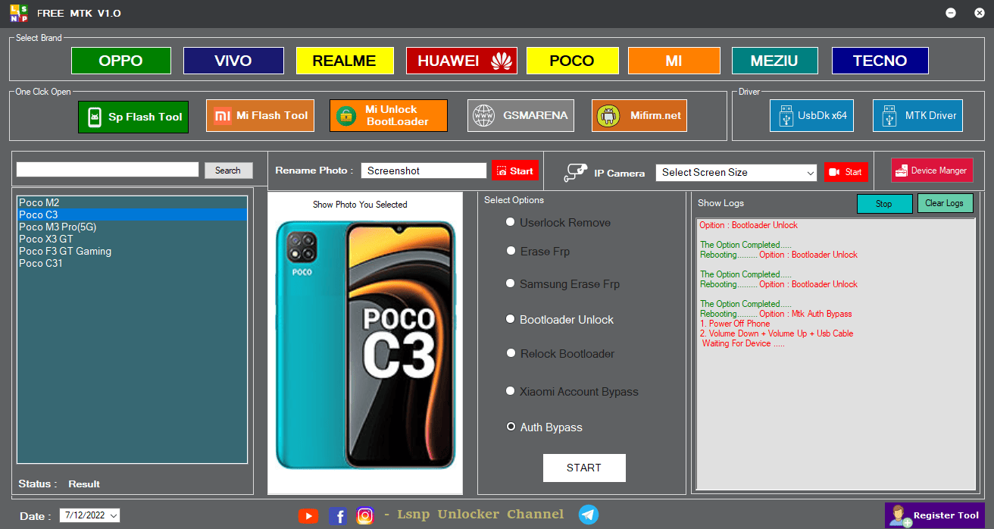Viewport: 994px width, 529px height.
Task: Open the Telegram channel icon
Action: [x=589, y=515]
